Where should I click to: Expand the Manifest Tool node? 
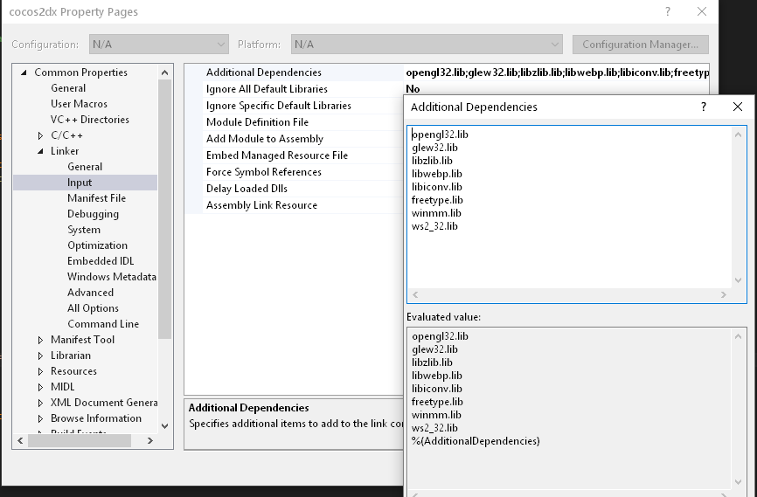click(x=40, y=340)
